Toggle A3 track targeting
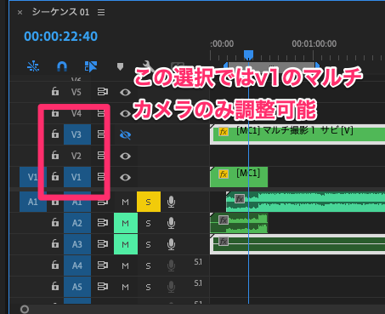This screenshot has height=314, width=385. point(77,244)
